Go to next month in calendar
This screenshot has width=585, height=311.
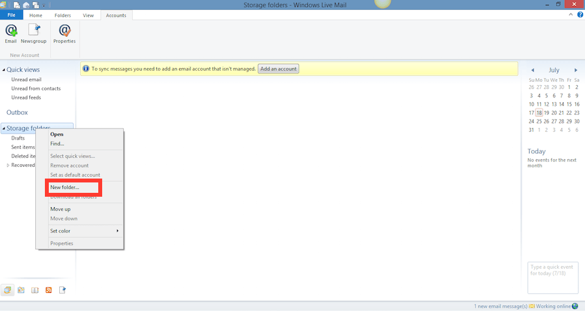coord(576,70)
